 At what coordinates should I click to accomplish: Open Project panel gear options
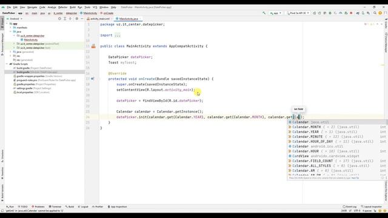[x=77, y=19]
